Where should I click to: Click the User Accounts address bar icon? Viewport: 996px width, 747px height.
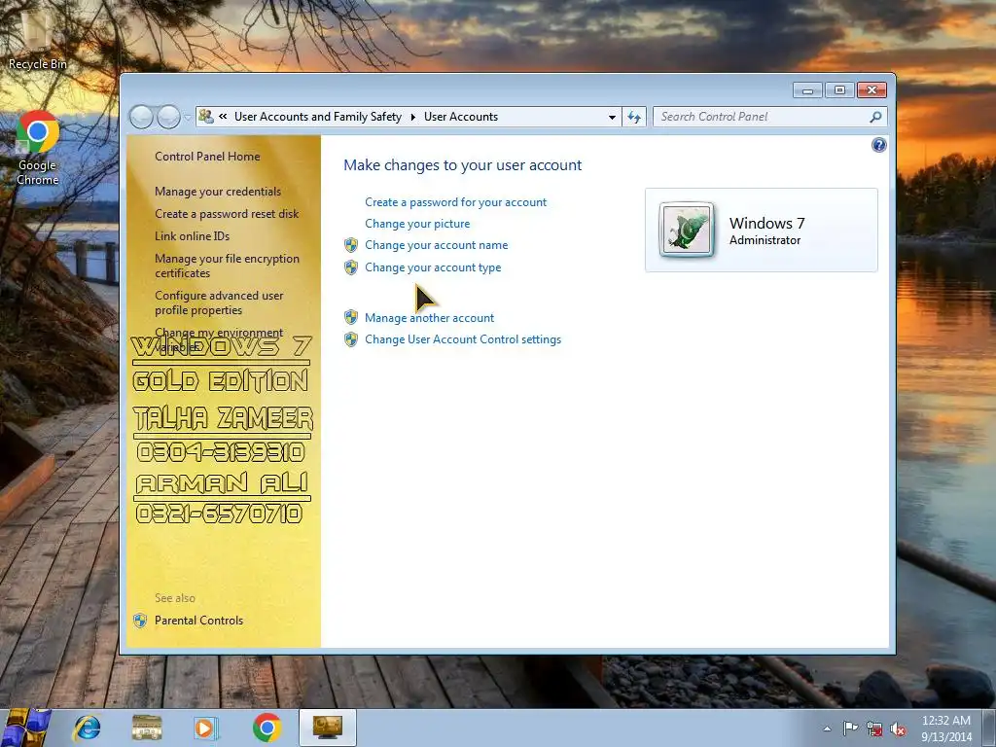[206, 117]
